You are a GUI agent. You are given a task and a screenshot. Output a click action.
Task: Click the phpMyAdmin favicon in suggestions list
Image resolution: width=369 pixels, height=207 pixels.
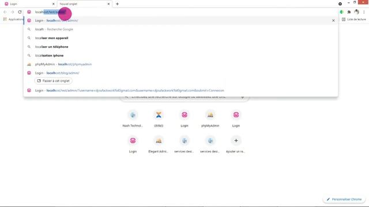click(x=29, y=64)
